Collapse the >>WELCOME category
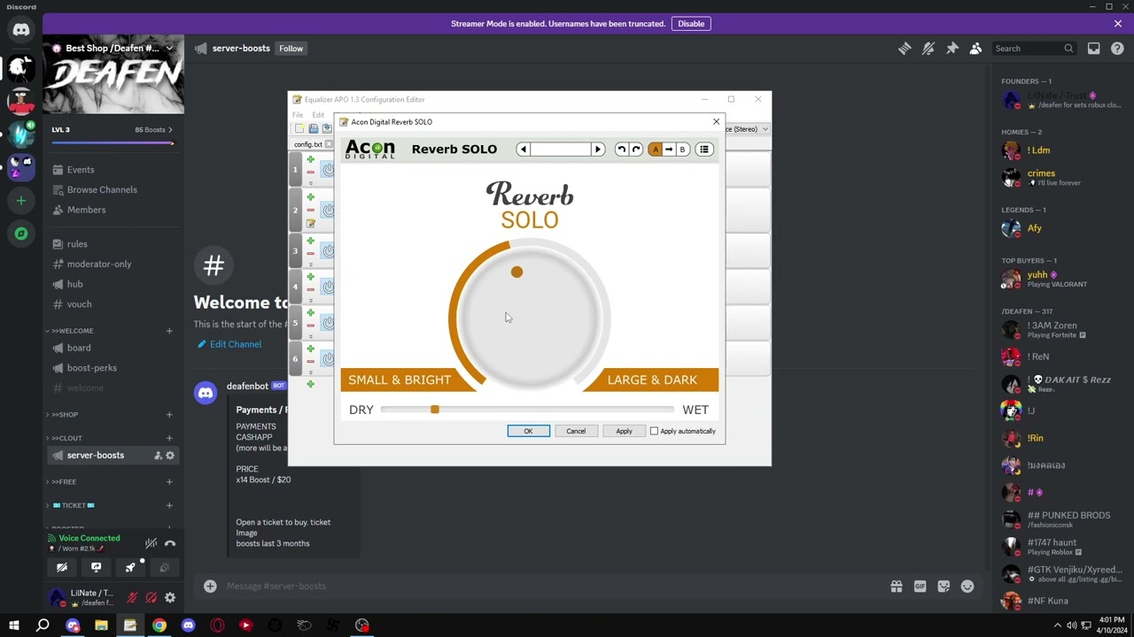Screen dimensions: 1134x637 click(x=72, y=331)
